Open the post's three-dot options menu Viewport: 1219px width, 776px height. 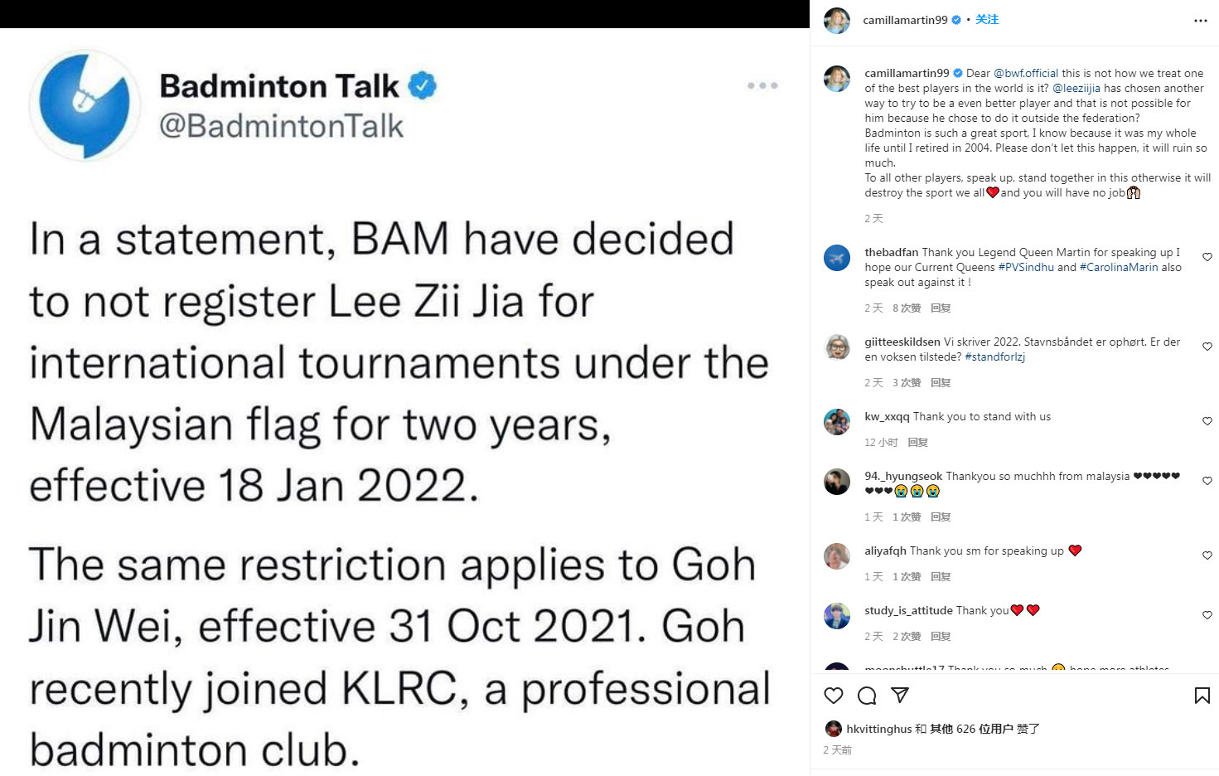tap(1200, 21)
